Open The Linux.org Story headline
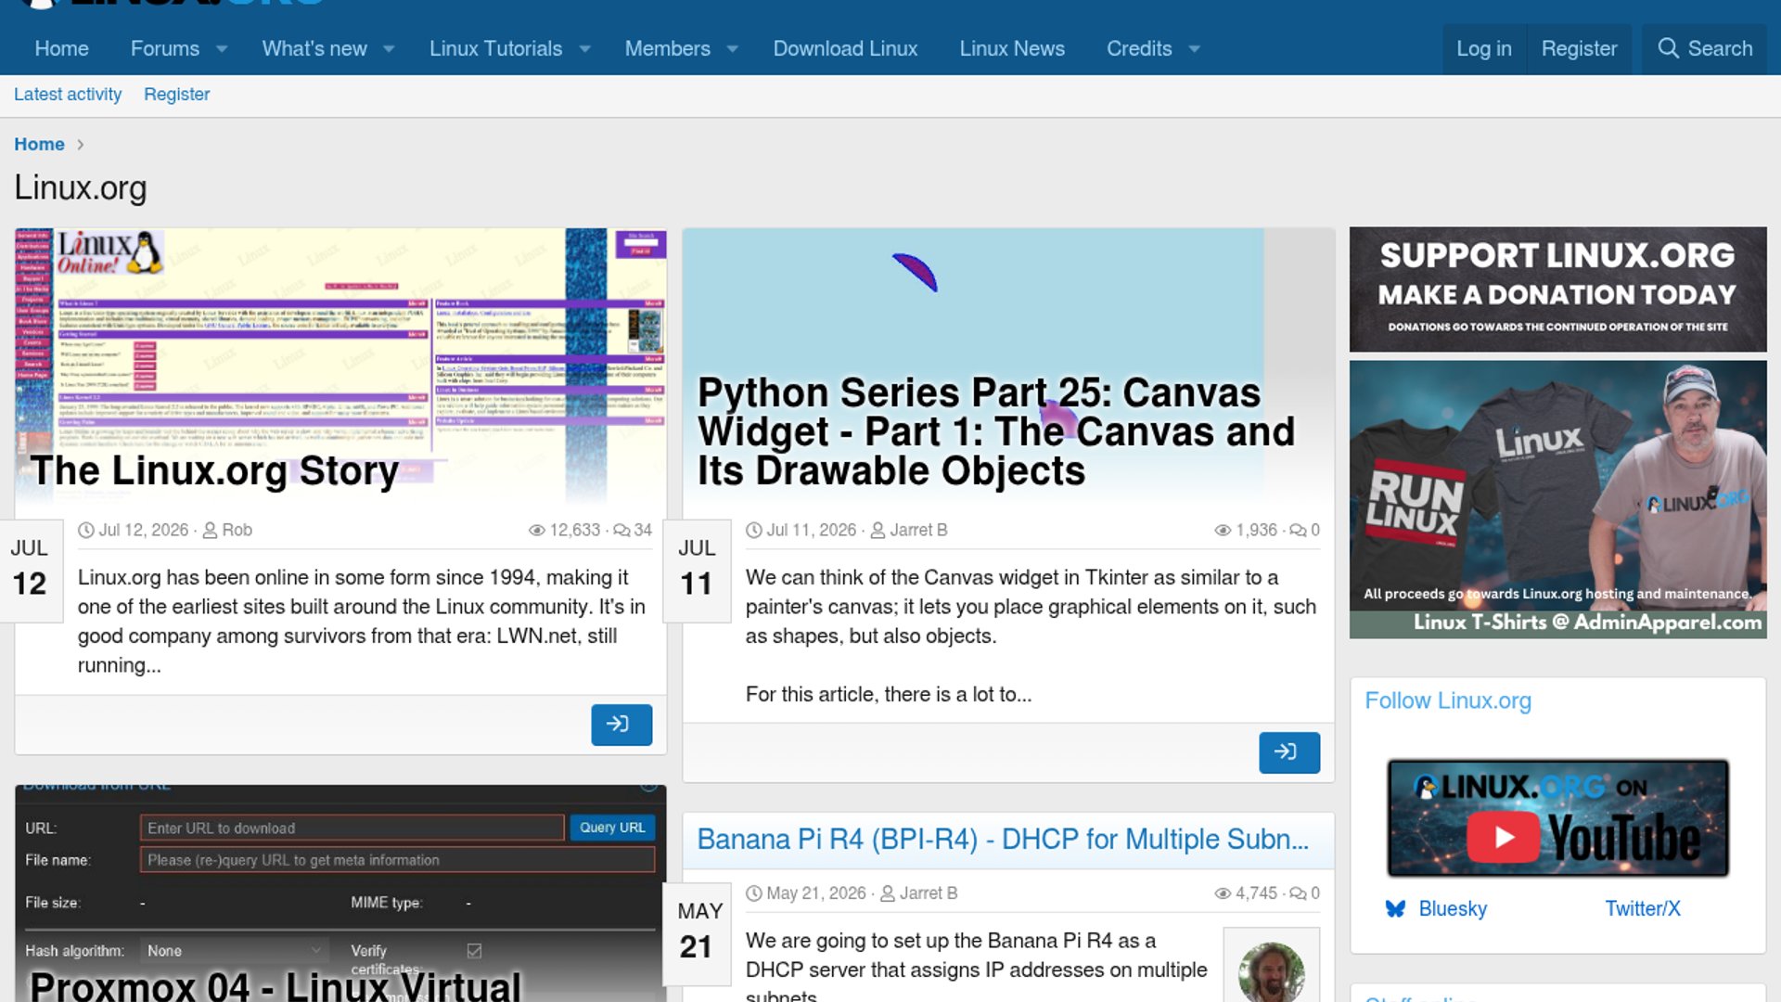Image resolution: width=1781 pixels, height=1002 pixels. tap(214, 470)
